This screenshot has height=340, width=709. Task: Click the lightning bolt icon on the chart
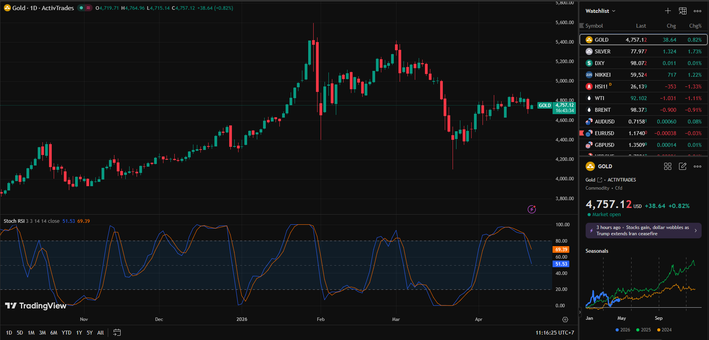pos(532,210)
